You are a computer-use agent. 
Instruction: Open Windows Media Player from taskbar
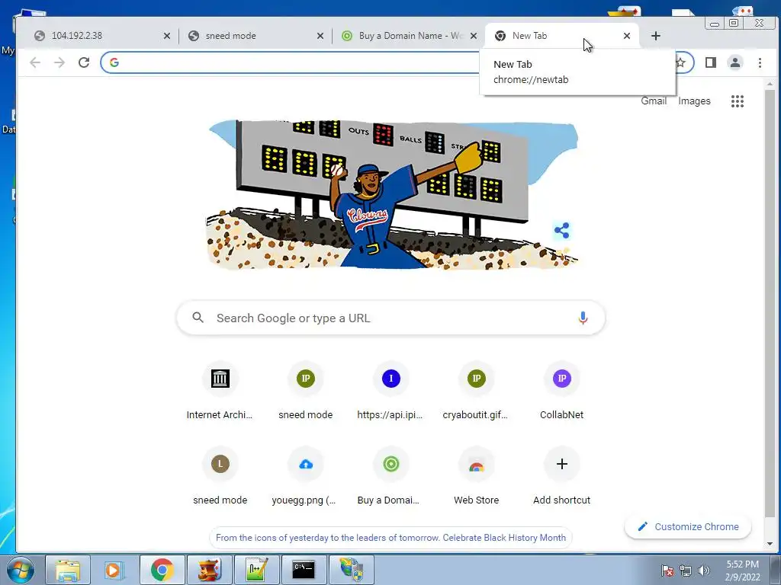[x=114, y=570]
